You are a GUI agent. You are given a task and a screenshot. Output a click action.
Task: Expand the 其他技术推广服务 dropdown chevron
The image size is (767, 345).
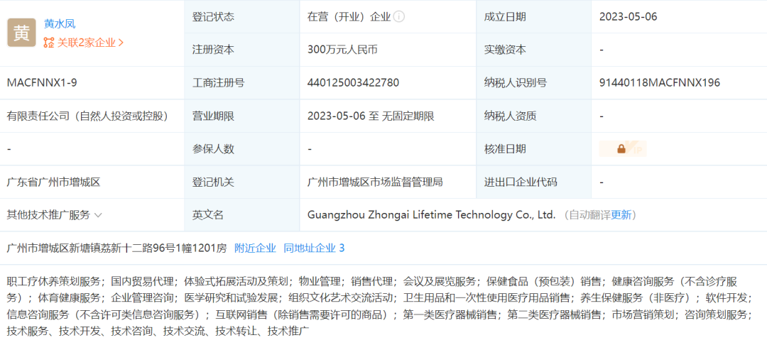click(x=98, y=215)
